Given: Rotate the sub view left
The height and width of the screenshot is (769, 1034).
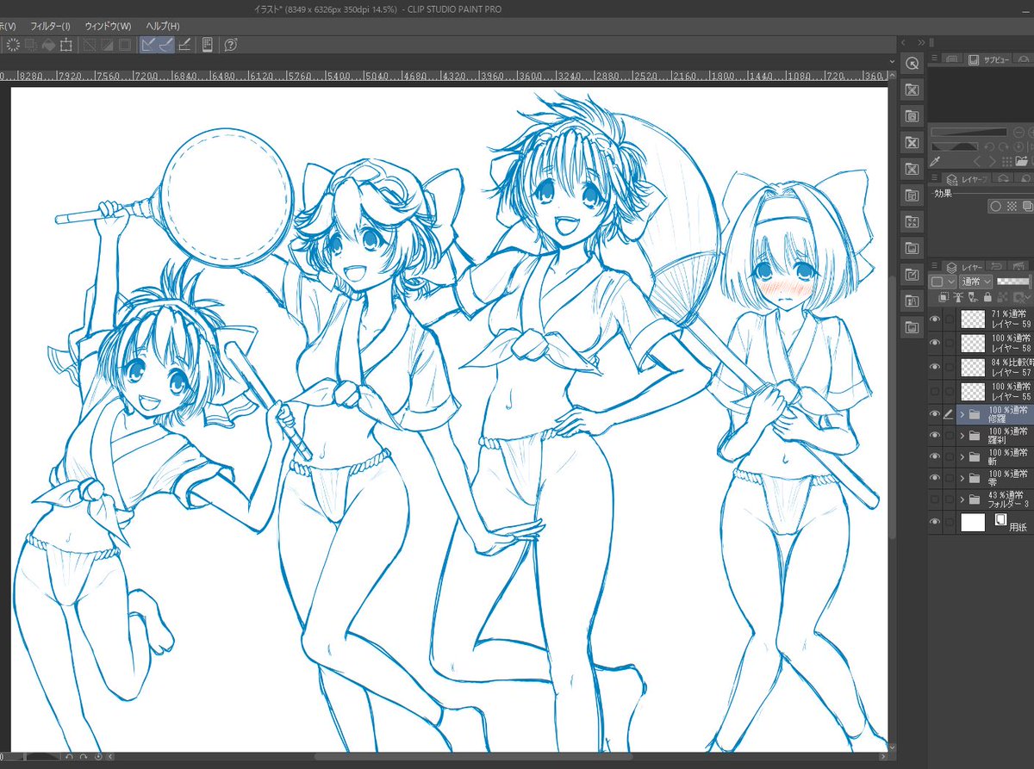Looking at the screenshot, I should 991,146.
